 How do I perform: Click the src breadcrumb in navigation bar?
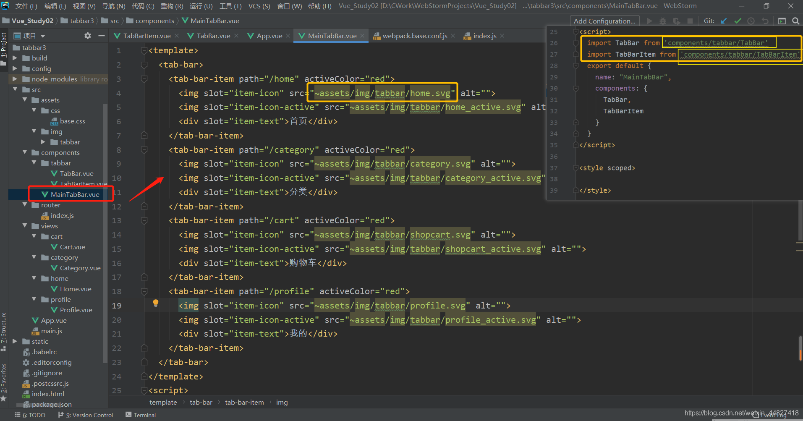(x=110, y=21)
